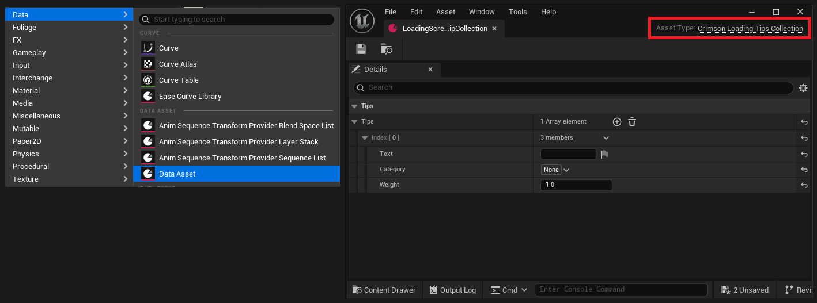Collapse the Tips array property
The height and width of the screenshot is (303, 817).
click(x=354, y=122)
